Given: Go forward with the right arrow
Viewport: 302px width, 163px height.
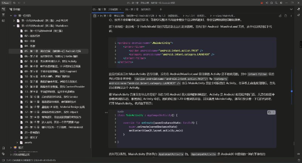Looking at the screenshot, I should click(24, 3).
